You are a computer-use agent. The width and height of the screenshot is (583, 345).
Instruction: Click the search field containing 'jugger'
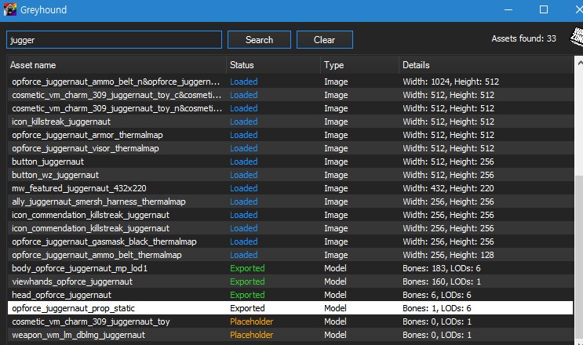coord(114,40)
